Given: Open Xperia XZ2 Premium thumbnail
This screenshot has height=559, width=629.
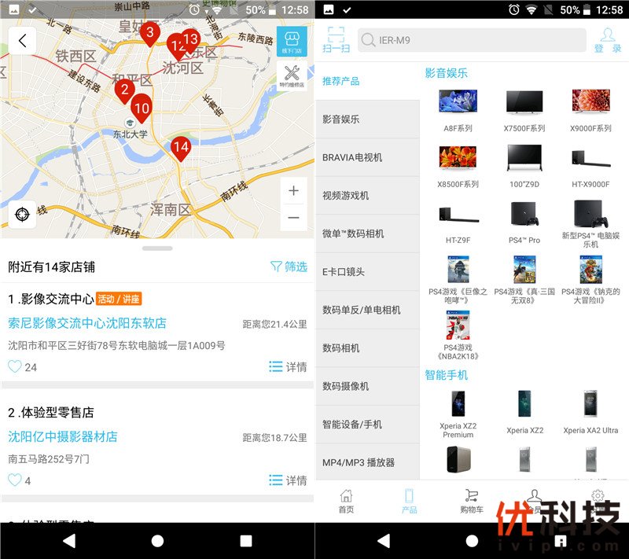Looking at the screenshot, I should tap(458, 404).
